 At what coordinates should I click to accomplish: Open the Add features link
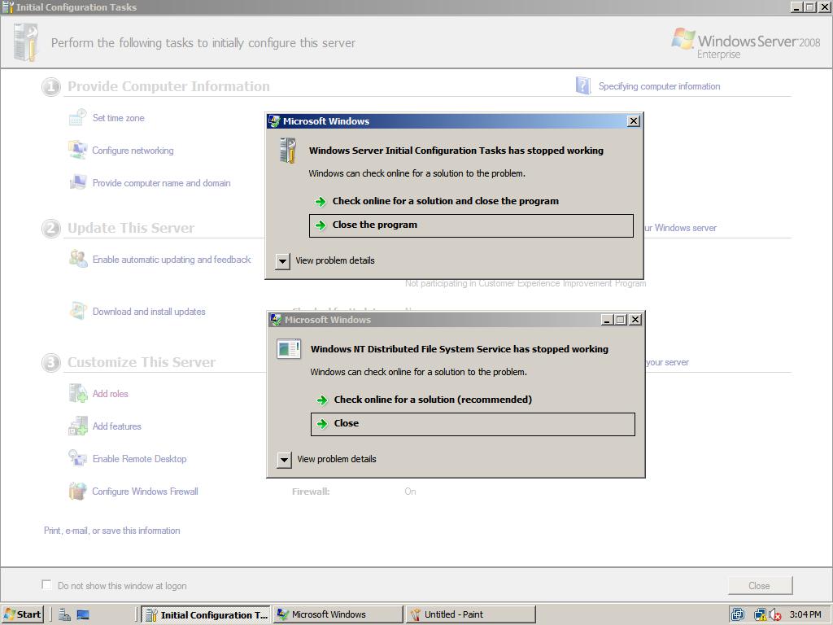pos(117,426)
